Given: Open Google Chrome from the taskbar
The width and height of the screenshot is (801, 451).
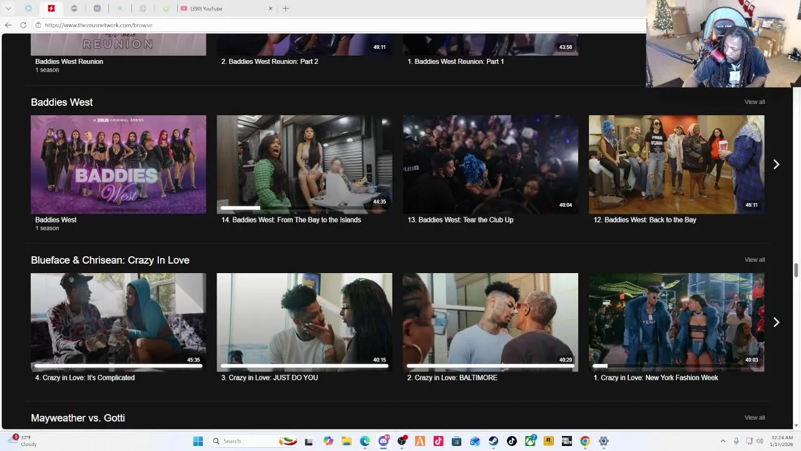Looking at the screenshot, I should [585, 441].
